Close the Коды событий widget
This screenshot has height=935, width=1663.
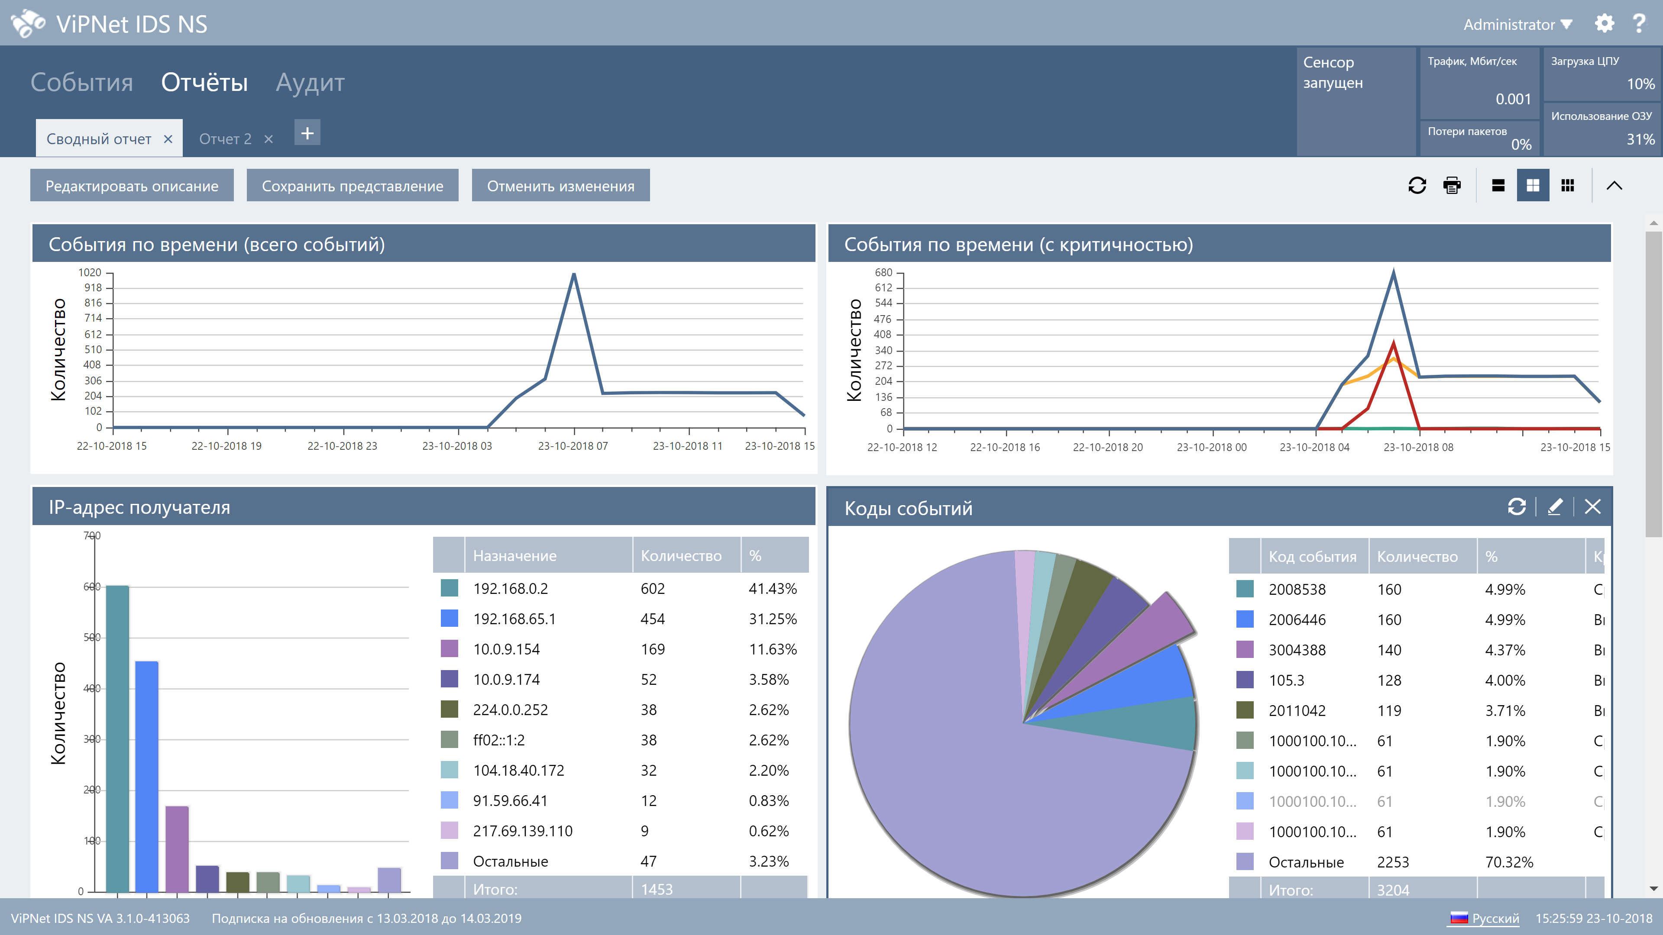tap(1593, 507)
